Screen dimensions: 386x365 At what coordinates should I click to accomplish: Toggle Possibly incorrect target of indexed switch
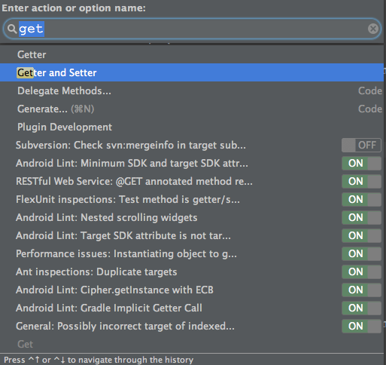click(361, 326)
